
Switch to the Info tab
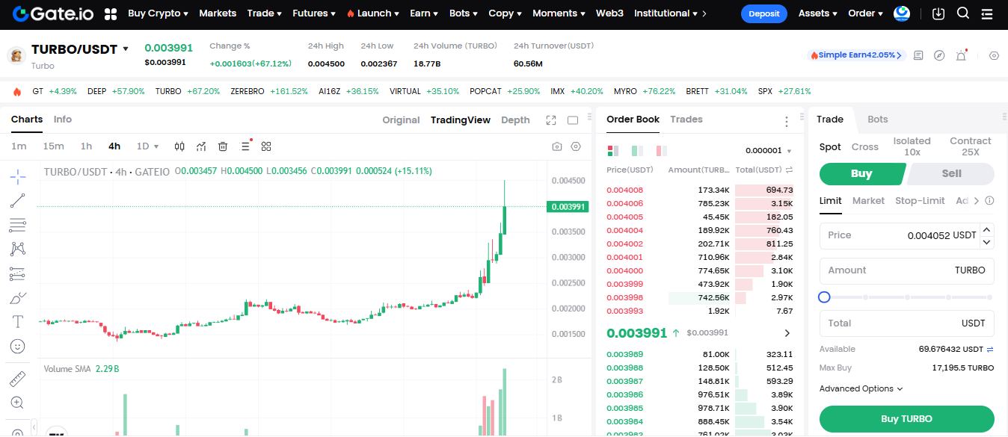63,120
